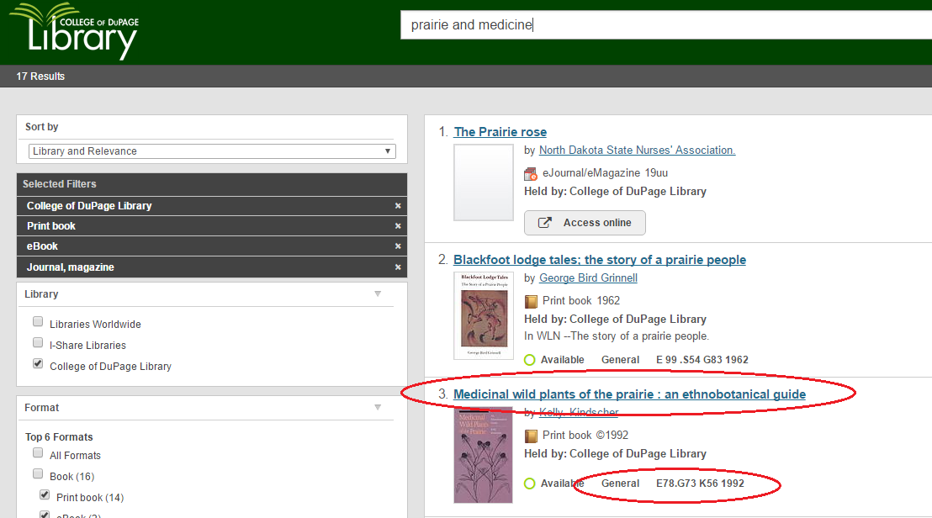
Task: Tick the All Formats checkbox
Action: click(x=38, y=455)
